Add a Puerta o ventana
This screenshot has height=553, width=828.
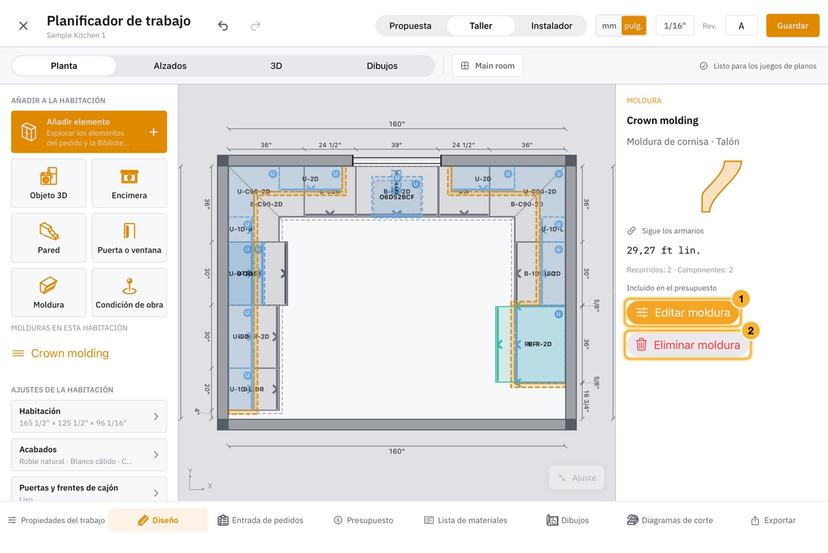(129, 238)
